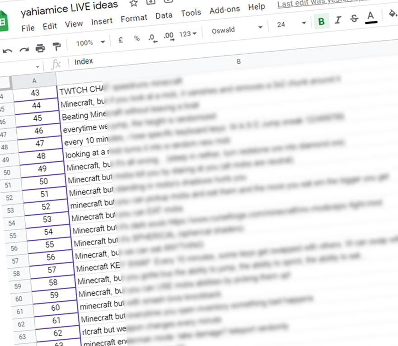Open the text color picker

pyautogui.click(x=371, y=17)
